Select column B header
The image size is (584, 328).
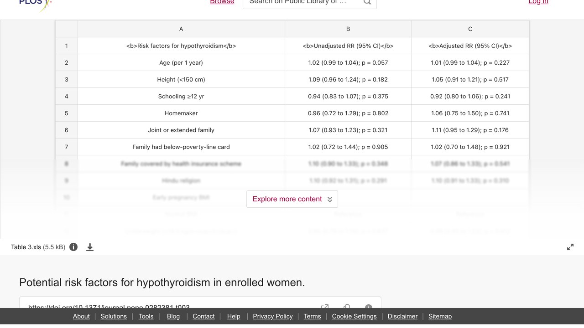348,29
